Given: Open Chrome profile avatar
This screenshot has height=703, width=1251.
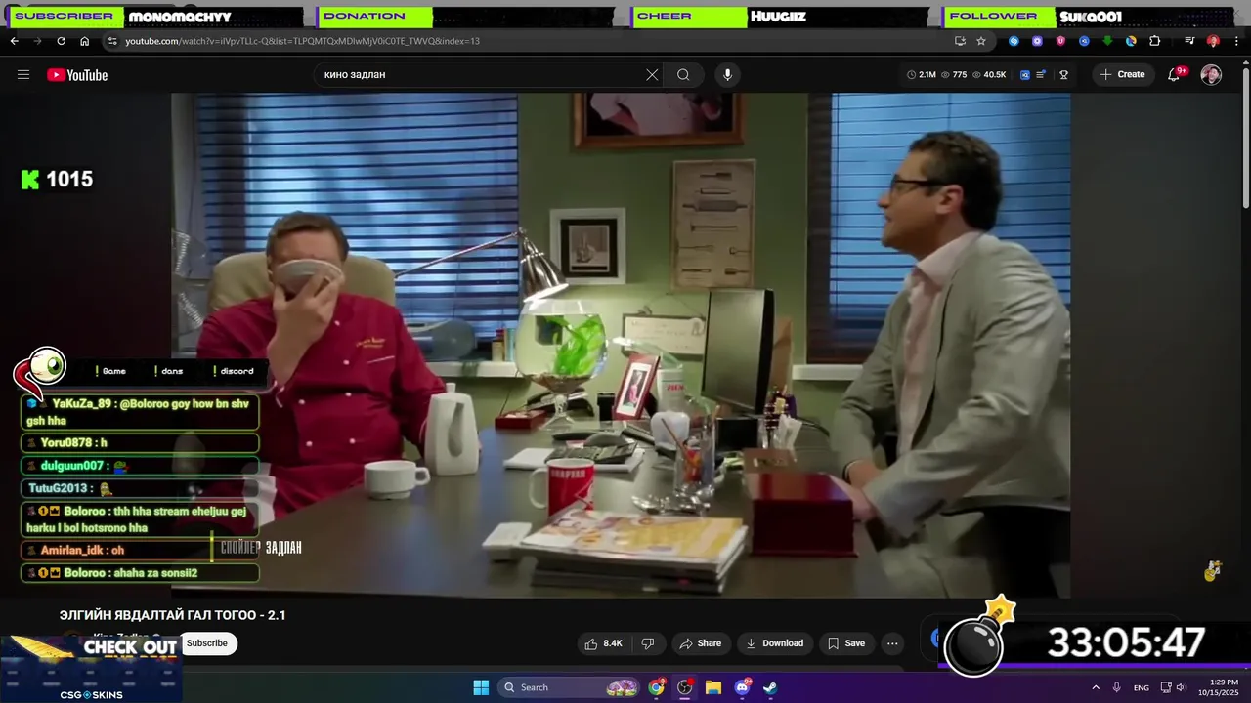Looking at the screenshot, I should 1213,41.
